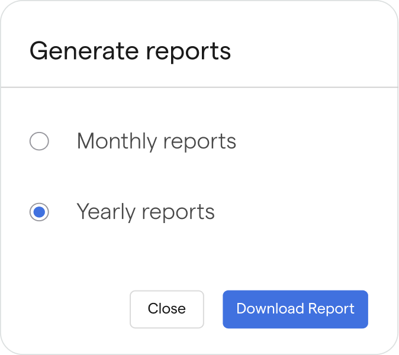Switch report type to Monthly
This screenshot has width=399, height=355.
[39, 141]
